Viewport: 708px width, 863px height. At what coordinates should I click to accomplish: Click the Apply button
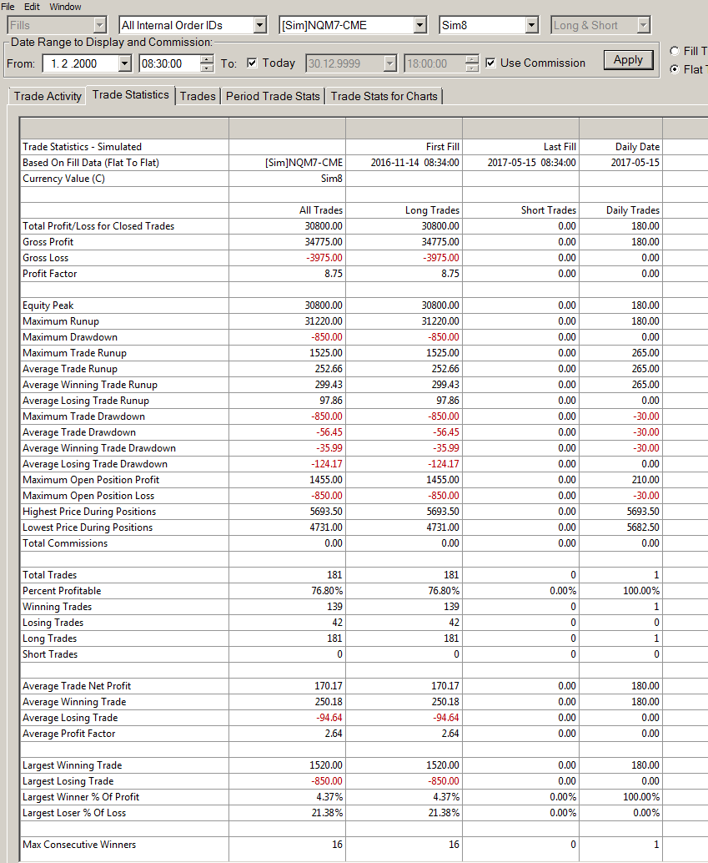[628, 60]
